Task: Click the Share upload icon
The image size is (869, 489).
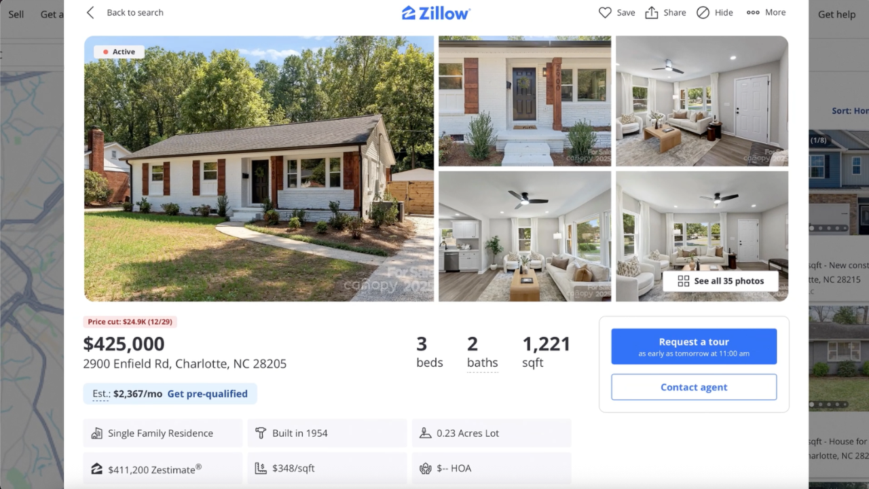Action: click(652, 12)
